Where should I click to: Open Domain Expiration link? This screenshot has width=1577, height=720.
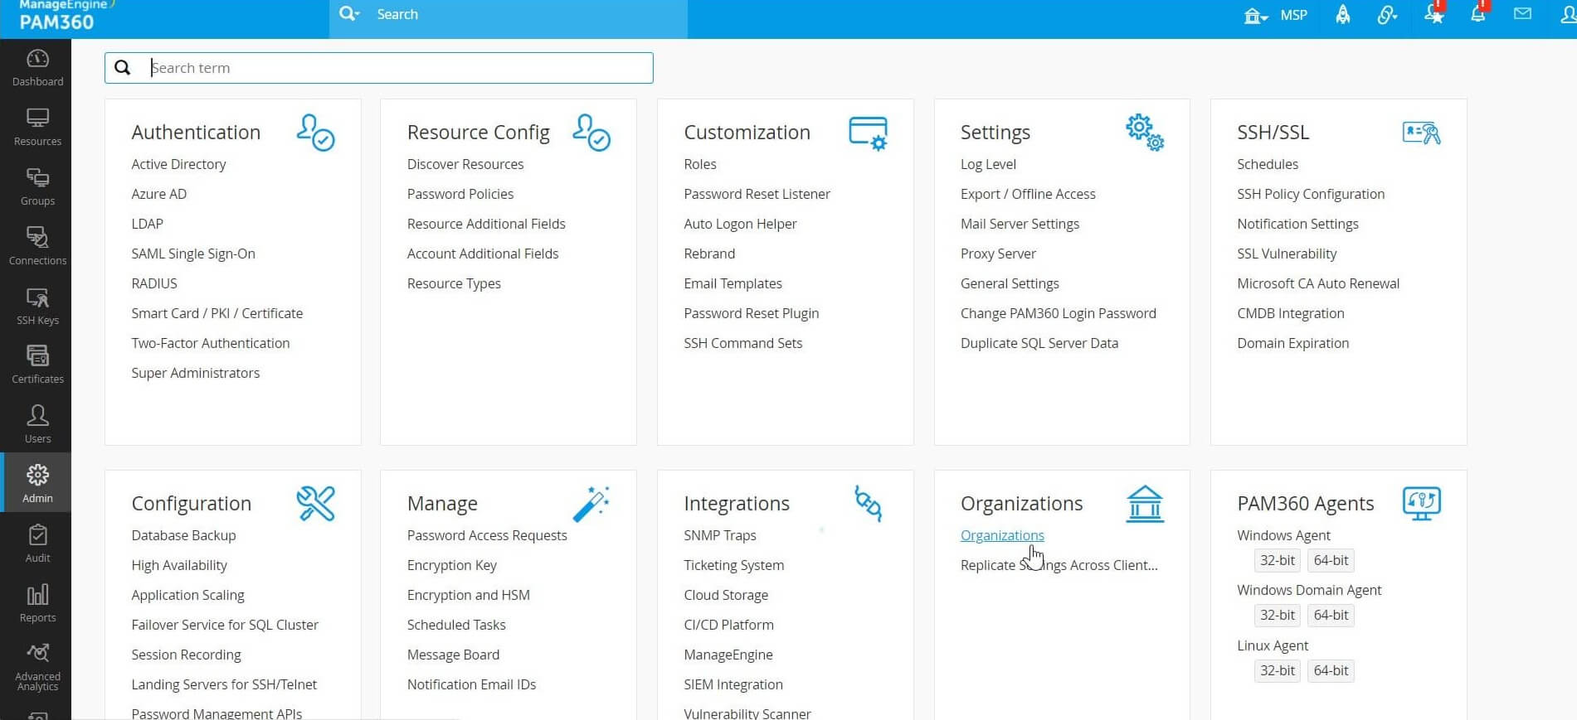pos(1292,343)
